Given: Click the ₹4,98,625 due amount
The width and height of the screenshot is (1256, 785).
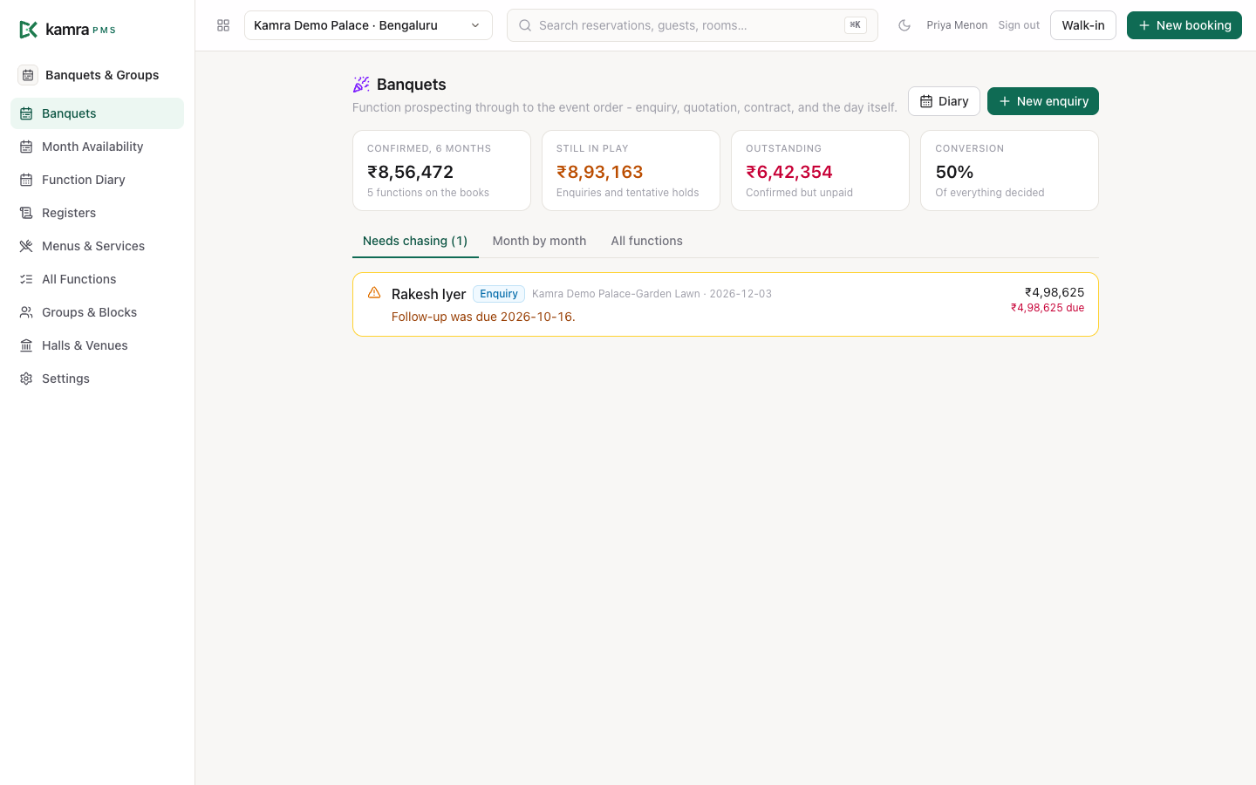Looking at the screenshot, I should pos(1048,308).
